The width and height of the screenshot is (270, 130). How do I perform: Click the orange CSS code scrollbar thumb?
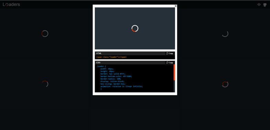tap(174, 72)
